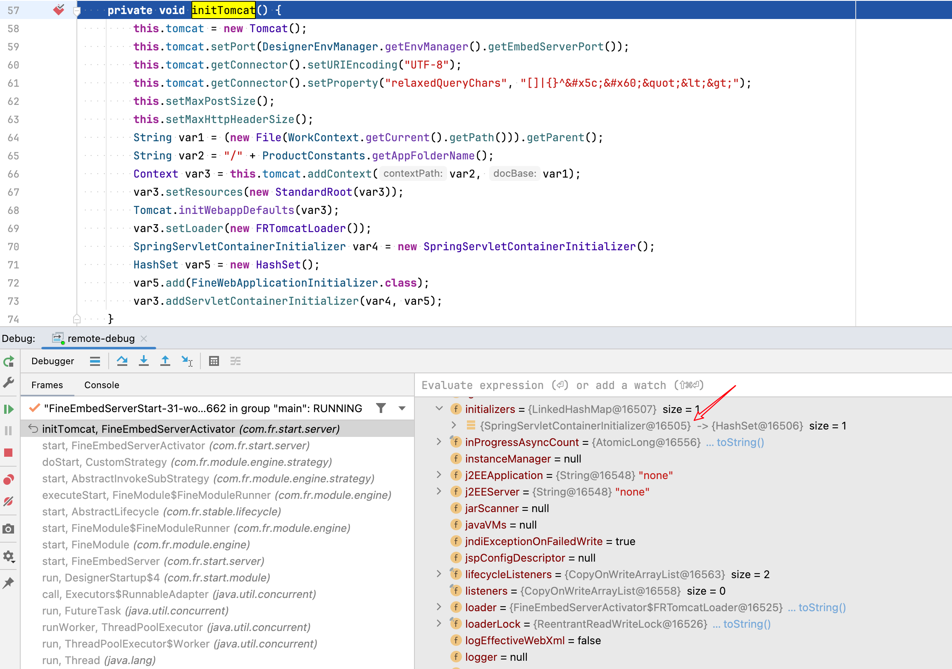Click the Evaluate Expression calculator icon
Image resolution: width=952 pixels, height=669 pixels.
coord(214,361)
